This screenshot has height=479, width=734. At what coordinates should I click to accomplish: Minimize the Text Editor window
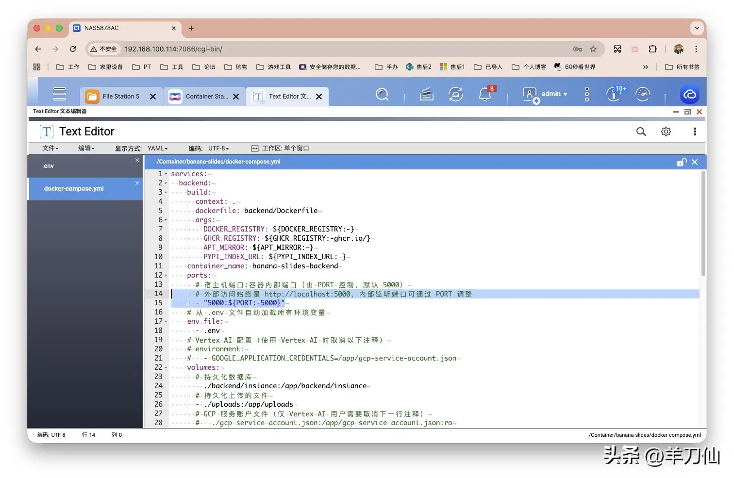coord(675,112)
